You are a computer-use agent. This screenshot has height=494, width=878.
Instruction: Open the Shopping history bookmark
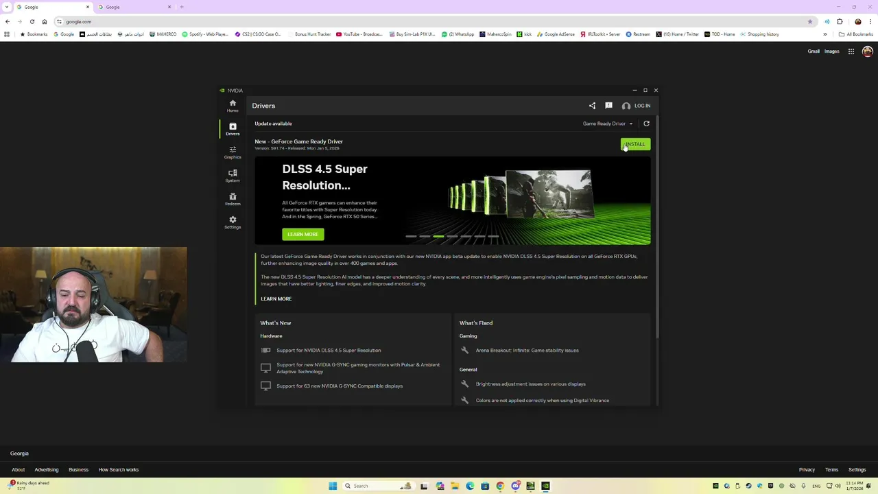pos(759,34)
